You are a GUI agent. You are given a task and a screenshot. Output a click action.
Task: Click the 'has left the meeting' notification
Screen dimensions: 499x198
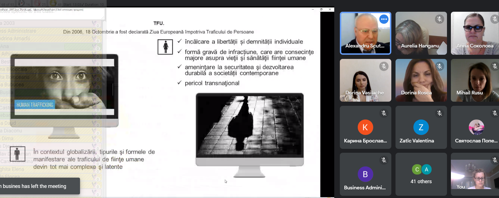(x=39, y=186)
